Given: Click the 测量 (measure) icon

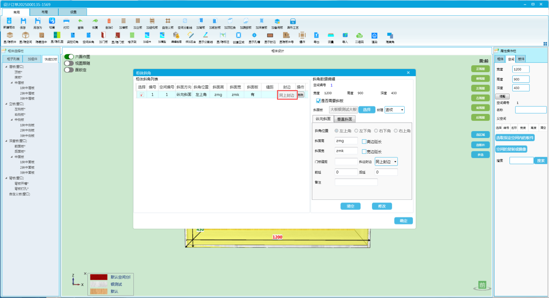Looking at the screenshot, I should coord(331,35).
